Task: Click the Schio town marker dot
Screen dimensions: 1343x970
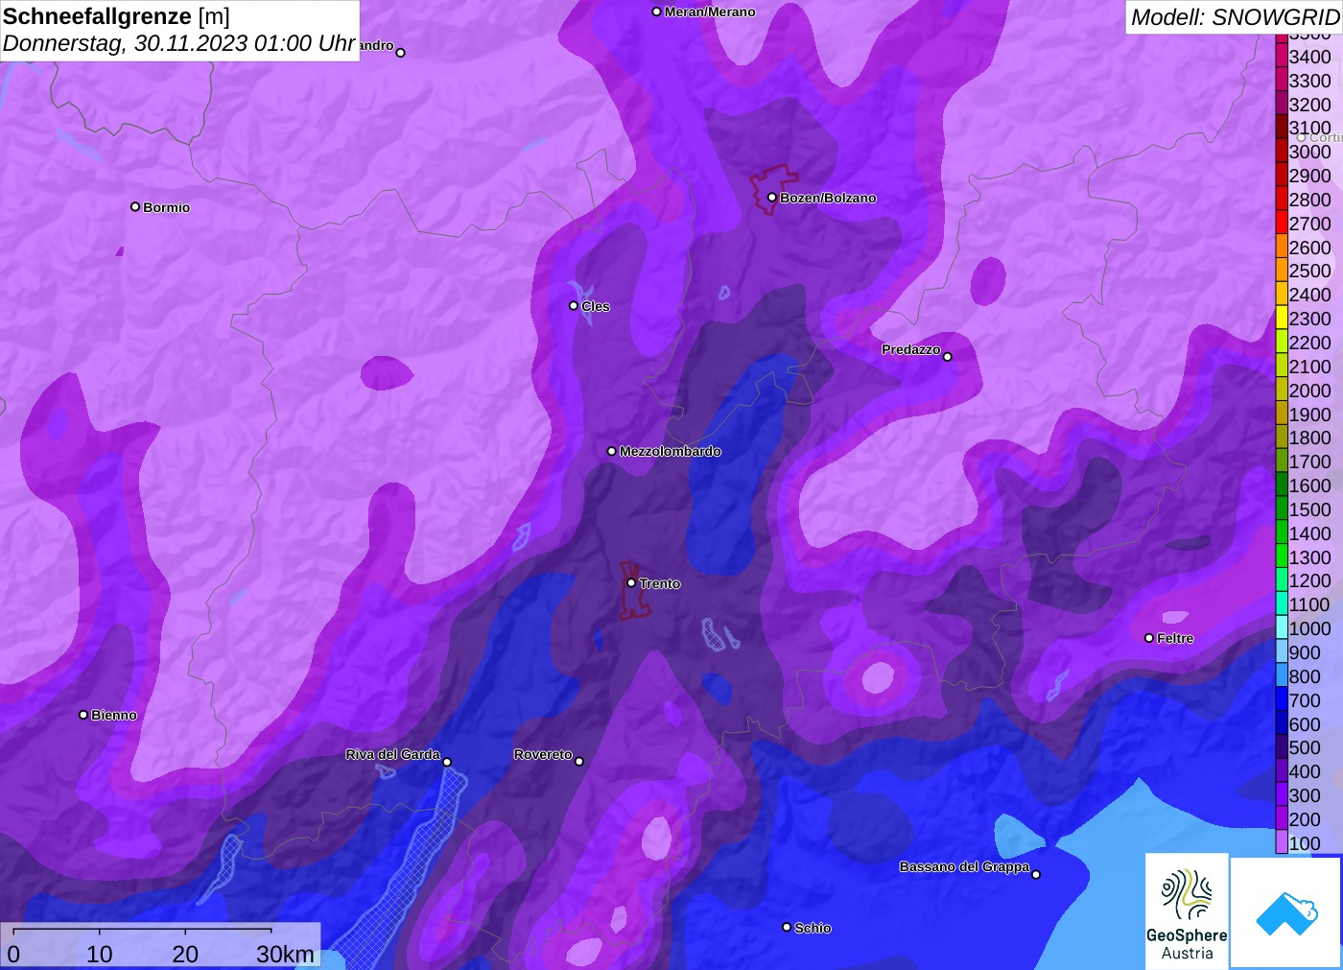Action: (x=787, y=928)
